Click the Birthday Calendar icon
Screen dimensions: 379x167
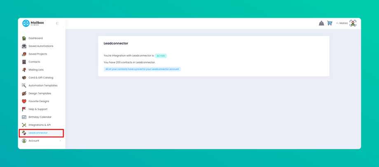tap(24, 117)
